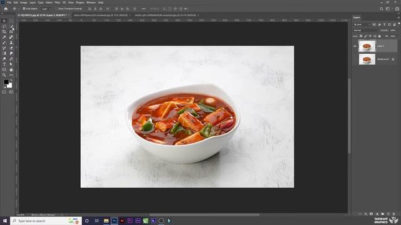Show the Background layer visibility box

click(x=355, y=59)
